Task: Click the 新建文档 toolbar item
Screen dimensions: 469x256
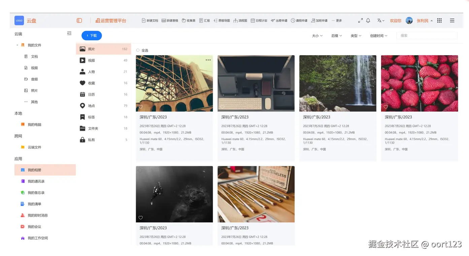Action: 150,21
